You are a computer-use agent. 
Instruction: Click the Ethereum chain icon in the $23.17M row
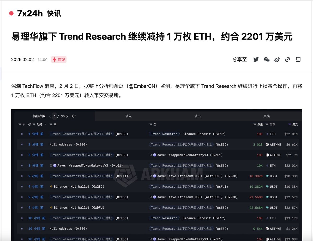coord(22,218)
